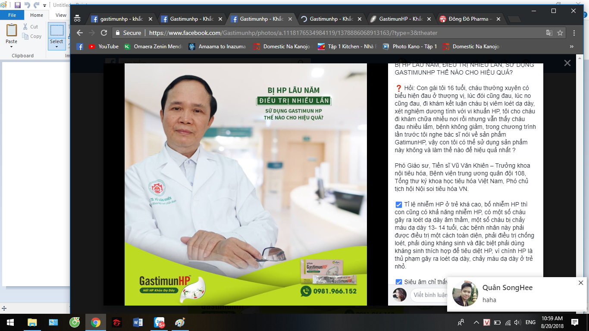Reload the Facebook page

[104, 33]
